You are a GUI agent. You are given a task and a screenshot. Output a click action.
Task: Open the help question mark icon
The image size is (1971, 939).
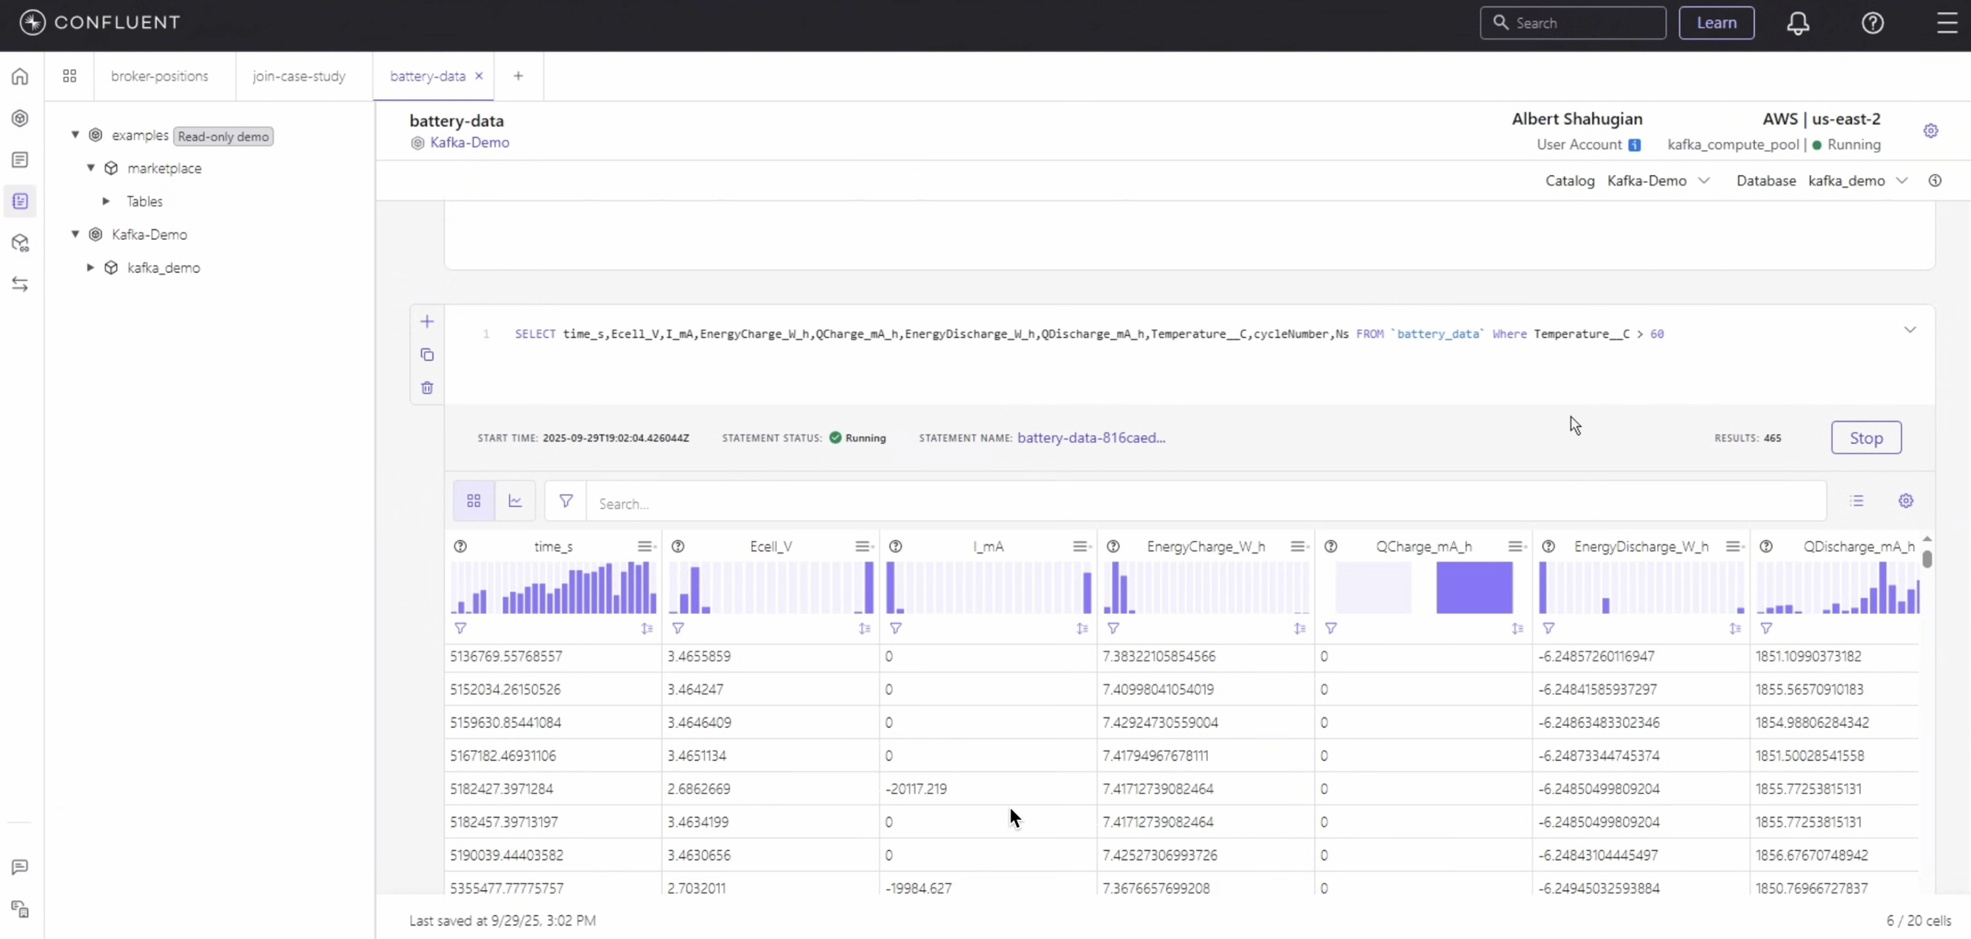(x=1872, y=23)
